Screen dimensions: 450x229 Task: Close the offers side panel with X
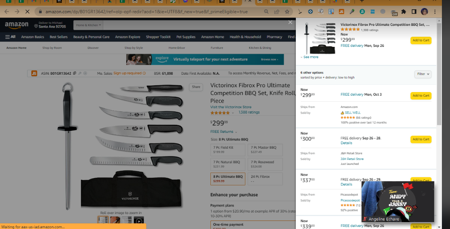click(290, 22)
